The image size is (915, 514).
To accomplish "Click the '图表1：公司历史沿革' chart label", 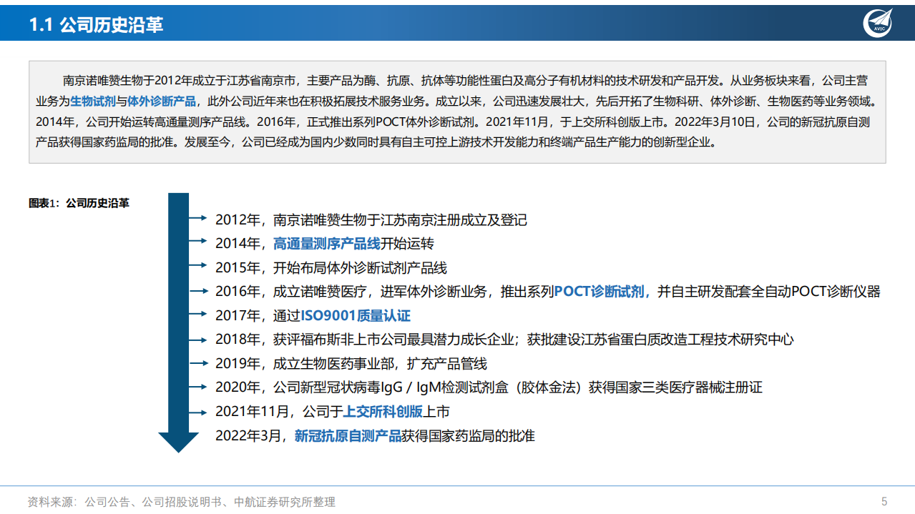I will [x=78, y=203].
